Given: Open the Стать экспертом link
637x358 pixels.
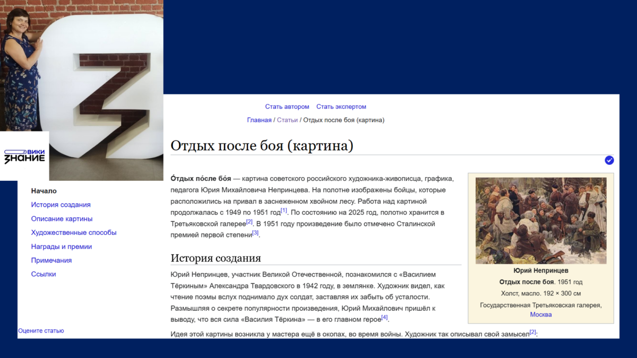Looking at the screenshot, I should coord(341,107).
